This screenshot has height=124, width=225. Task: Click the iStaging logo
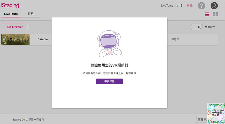tap(10, 5)
